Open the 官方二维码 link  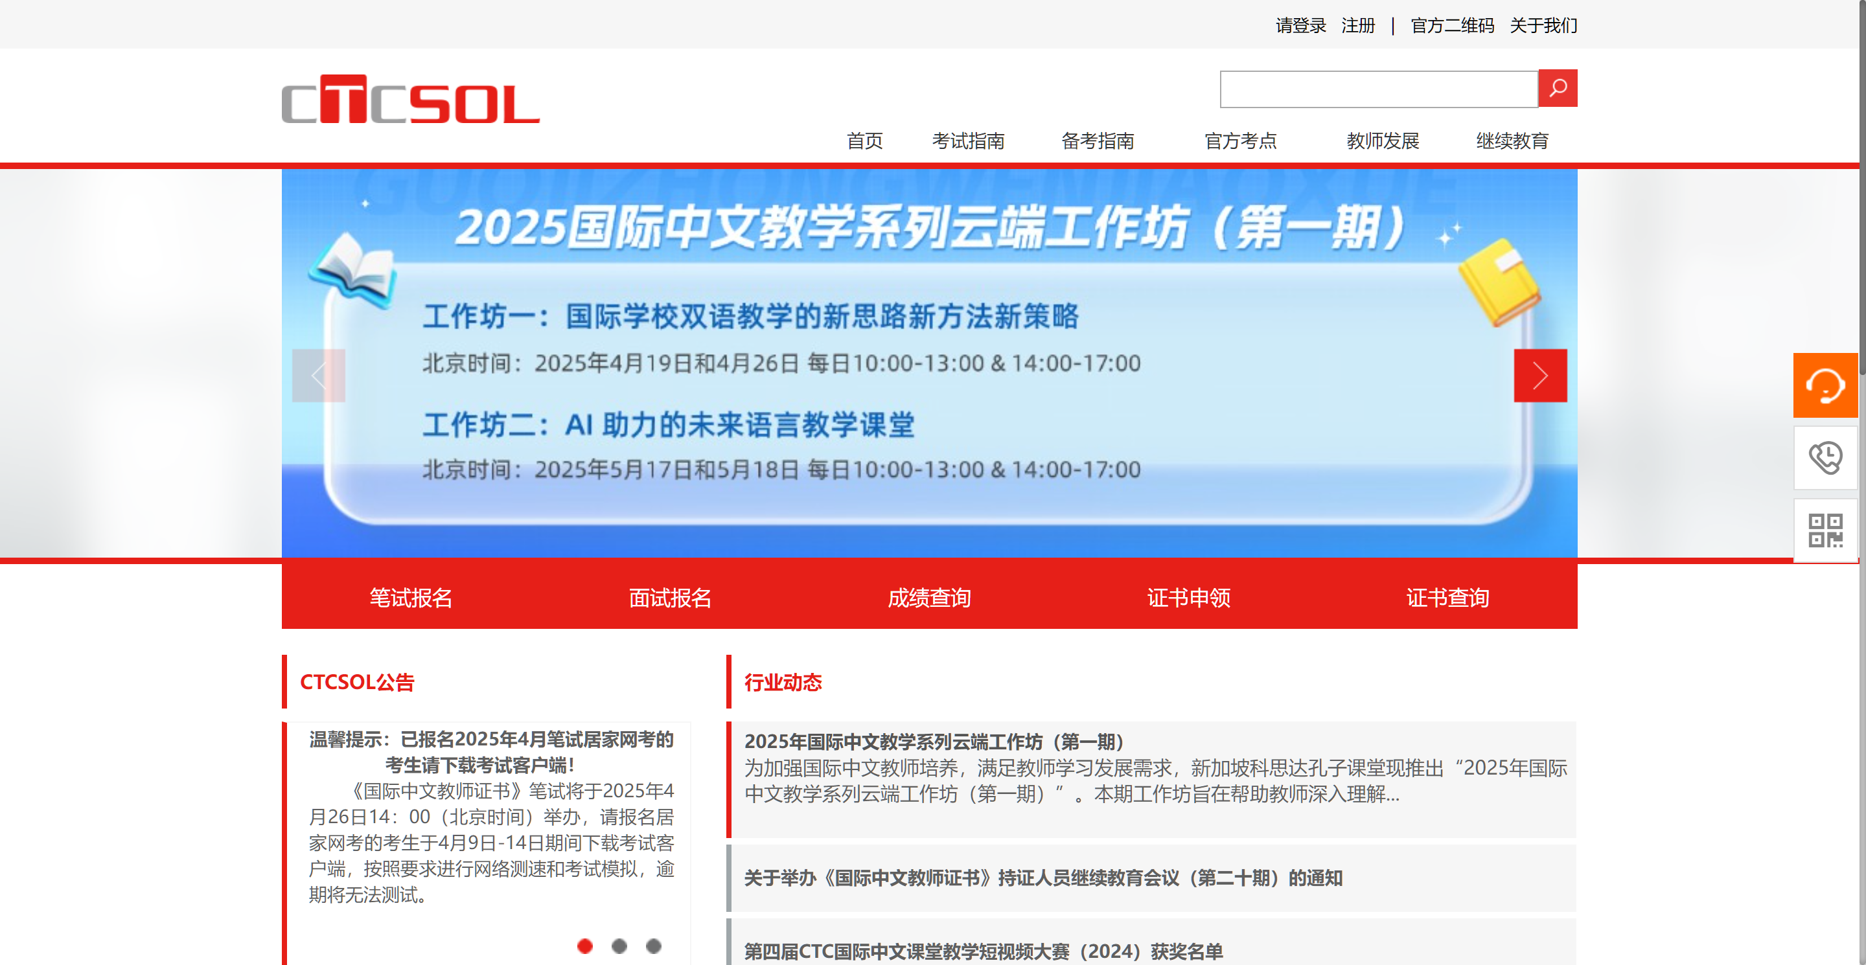coord(1453,25)
